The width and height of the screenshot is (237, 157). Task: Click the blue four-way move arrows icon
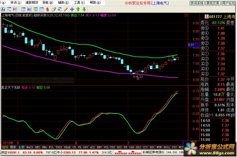coord(72,9)
